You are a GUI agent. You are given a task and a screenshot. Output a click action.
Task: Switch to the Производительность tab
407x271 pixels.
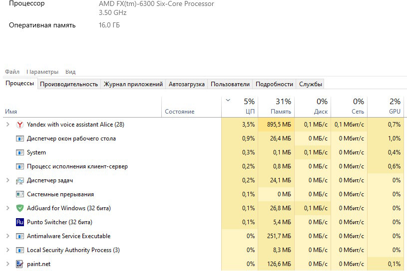(x=69, y=84)
